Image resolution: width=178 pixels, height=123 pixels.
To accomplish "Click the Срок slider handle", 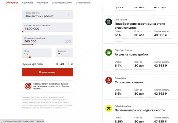I will click(30, 57).
